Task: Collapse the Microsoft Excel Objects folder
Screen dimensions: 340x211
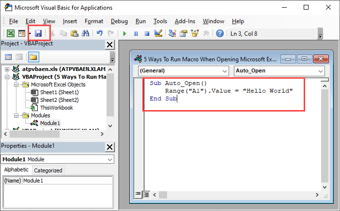Action: (x=16, y=84)
